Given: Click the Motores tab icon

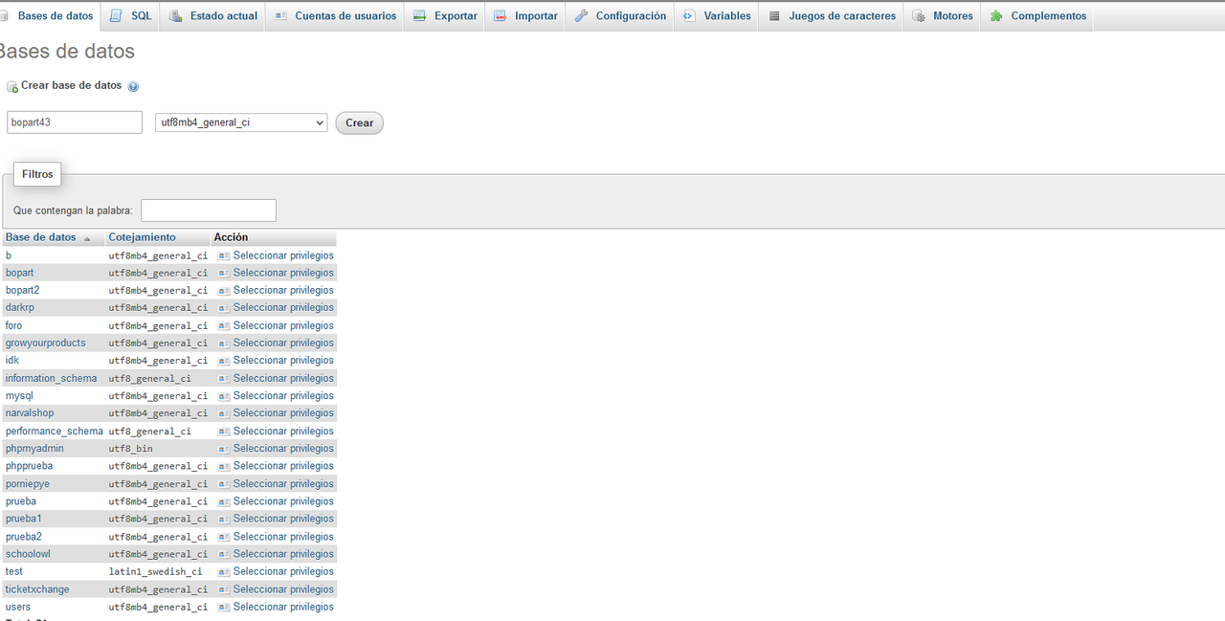Looking at the screenshot, I should click(x=919, y=16).
